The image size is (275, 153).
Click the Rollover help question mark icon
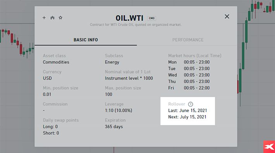pos(191,104)
